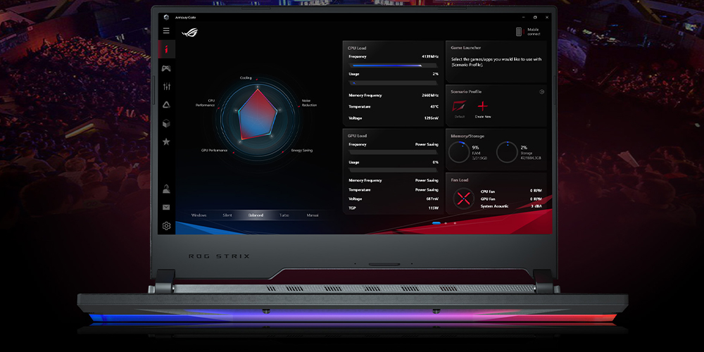
Task: Click the CPU Load heading
Action: click(x=357, y=48)
